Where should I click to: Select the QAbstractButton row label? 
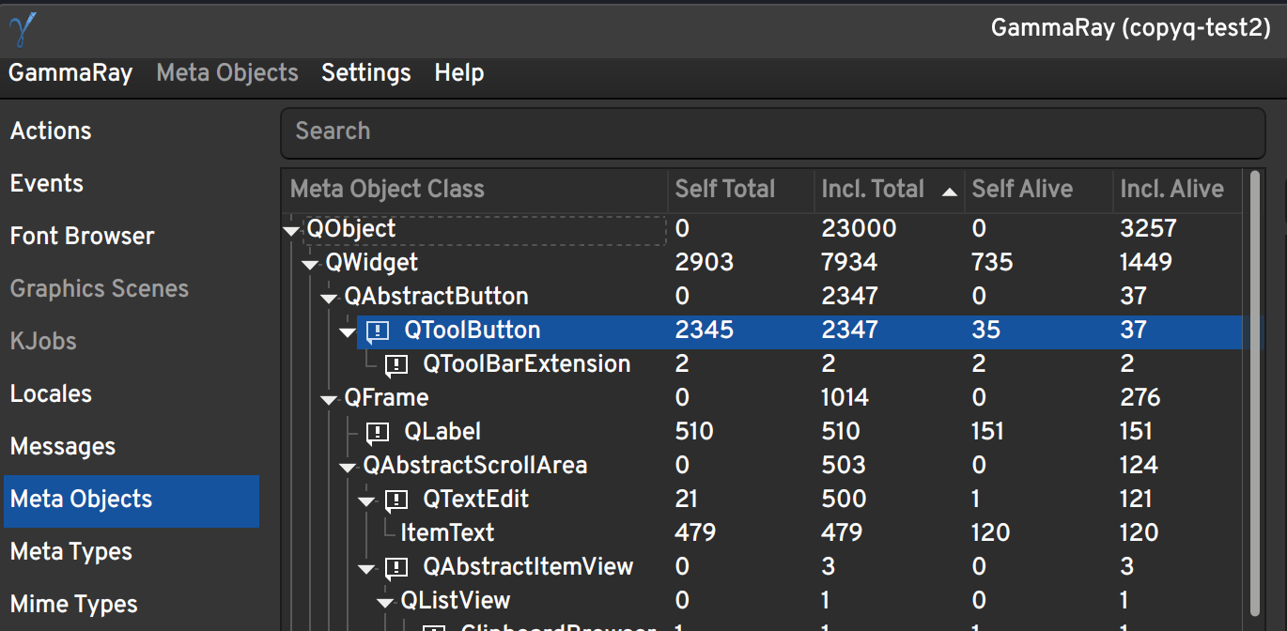437,297
